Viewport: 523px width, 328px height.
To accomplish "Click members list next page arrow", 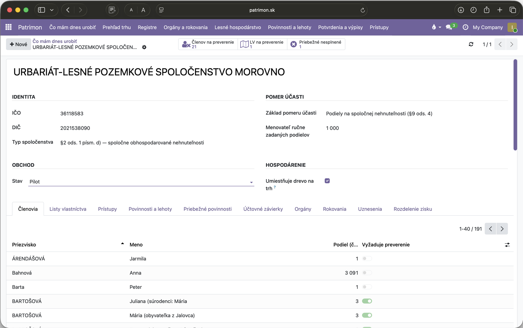I will [502, 229].
